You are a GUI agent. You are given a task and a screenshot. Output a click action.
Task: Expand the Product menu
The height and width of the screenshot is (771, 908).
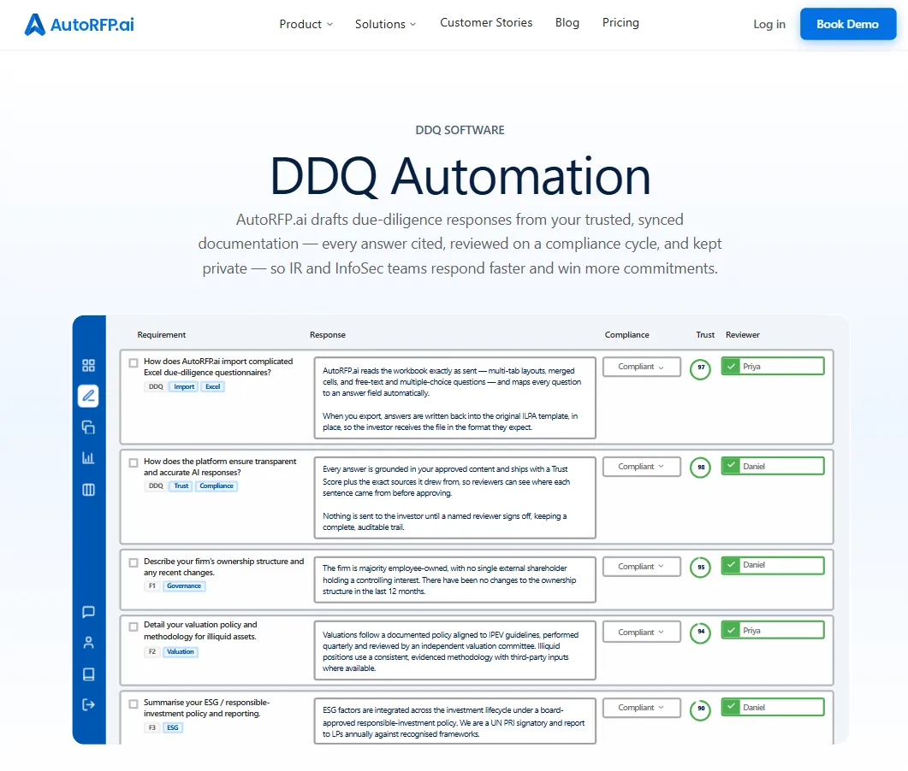[306, 24]
